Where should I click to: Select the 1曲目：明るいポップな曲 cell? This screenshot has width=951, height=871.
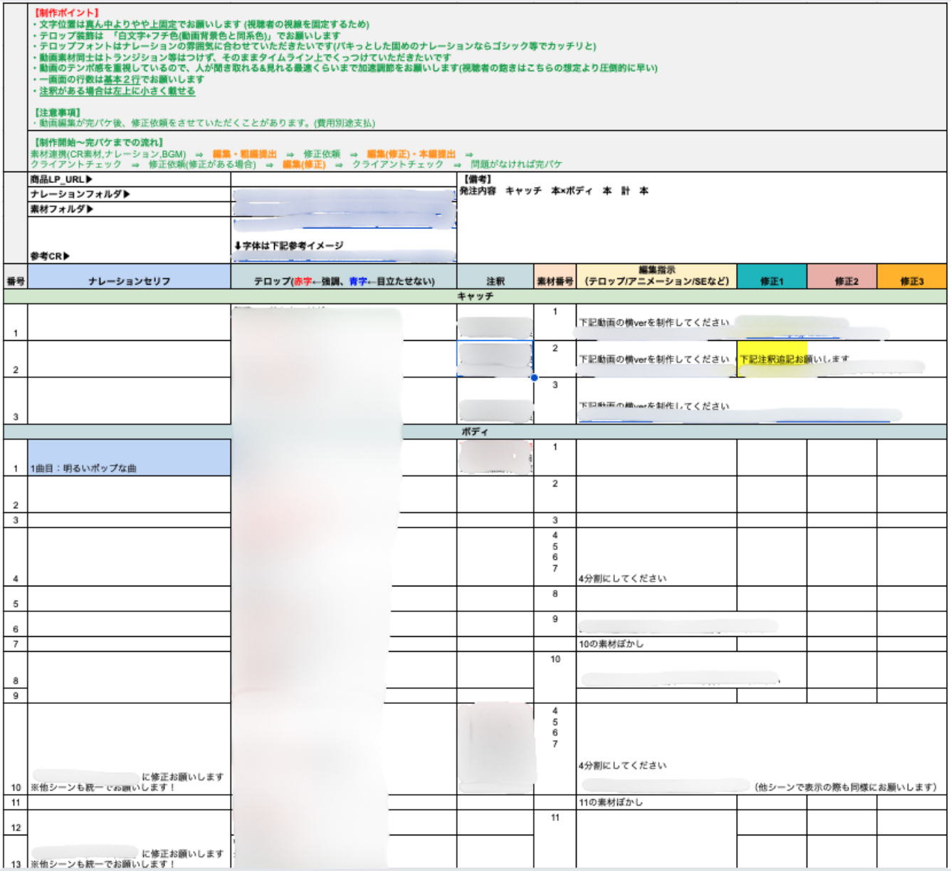[x=129, y=458]
